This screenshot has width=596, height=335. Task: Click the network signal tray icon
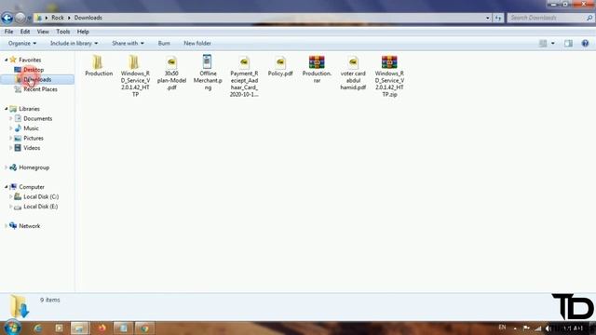point(538,328)
